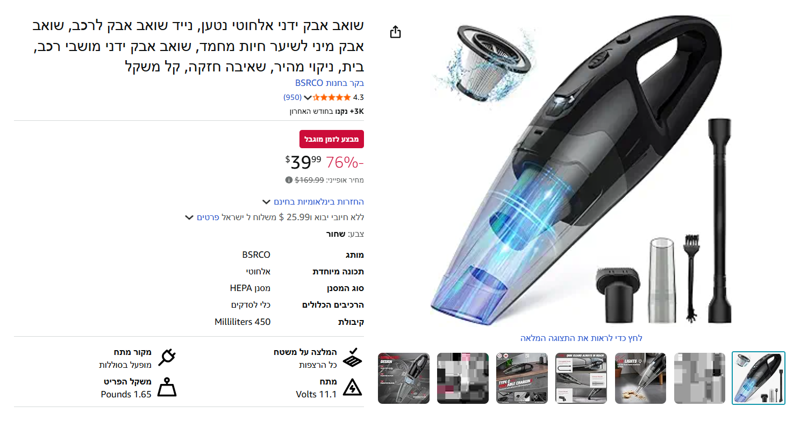Screen dimensions: 786x421
Task: Select the Type C charging thumbnail
Action: (522, 378)
